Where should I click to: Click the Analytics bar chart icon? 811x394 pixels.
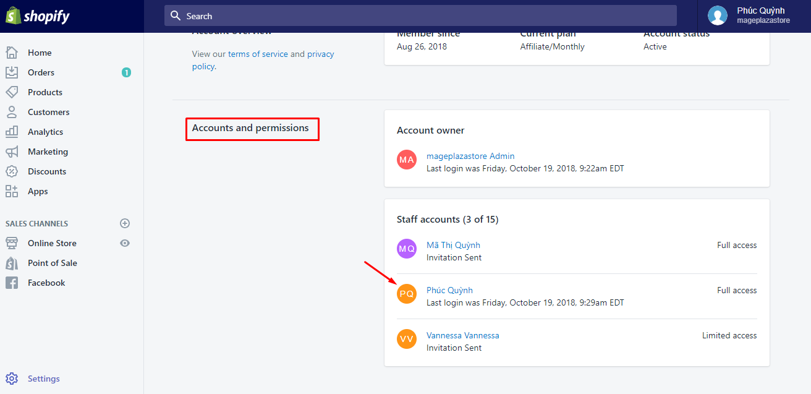coord(12,132)
